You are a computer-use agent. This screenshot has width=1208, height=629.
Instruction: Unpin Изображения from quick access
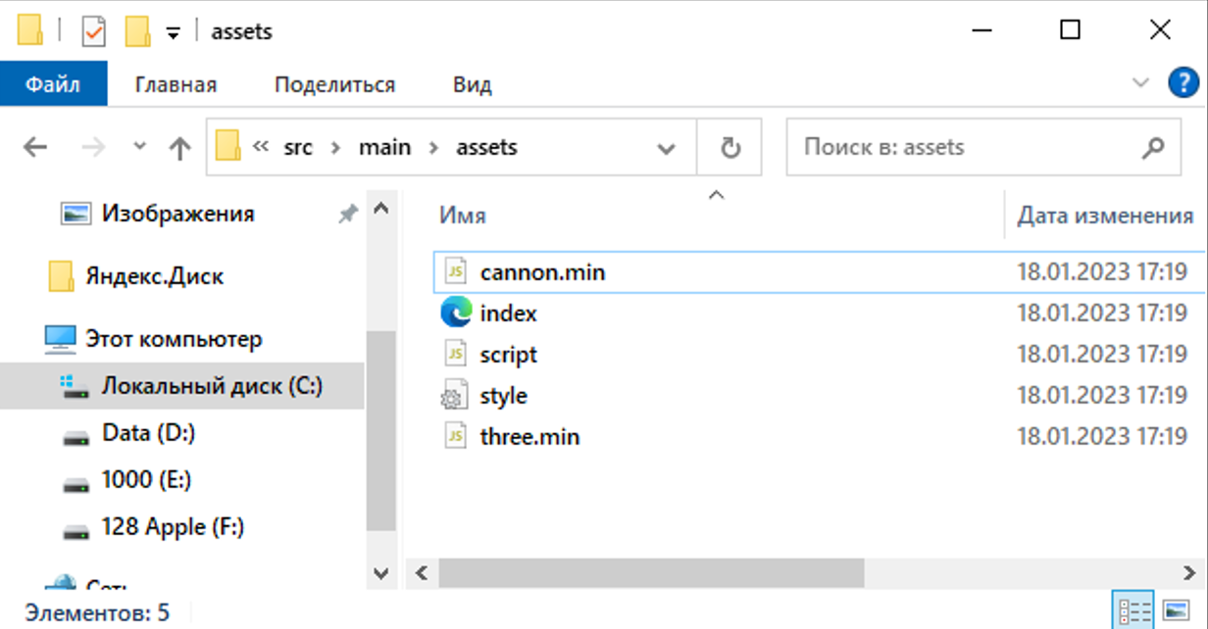point(348,214)
